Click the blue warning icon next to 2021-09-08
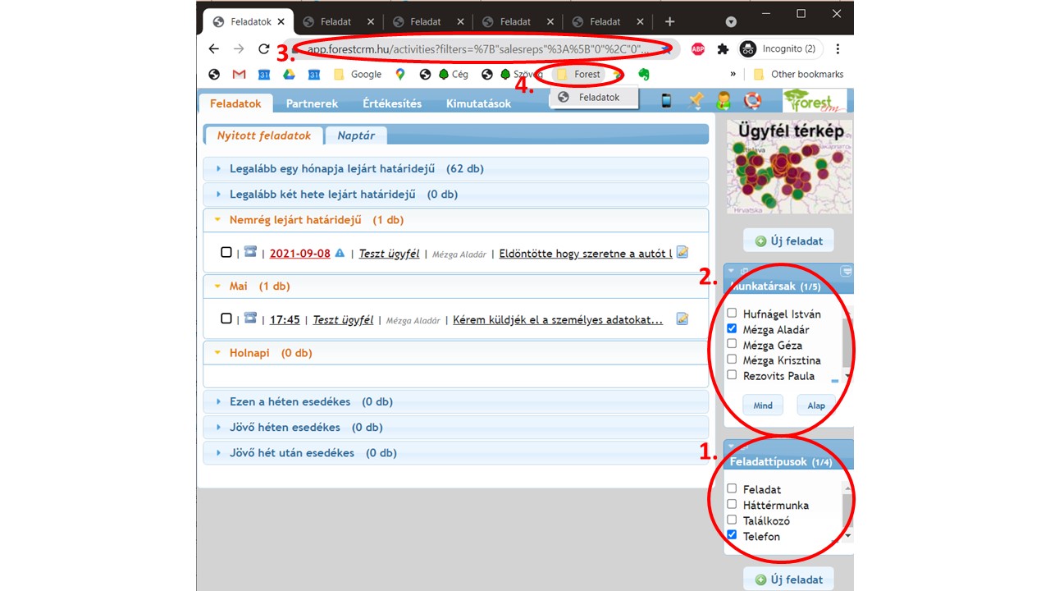Viewport: 1050px width, 591px height. coord(340,254)
